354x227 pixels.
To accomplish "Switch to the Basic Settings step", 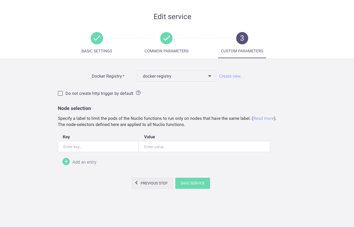I will (97, 51).
